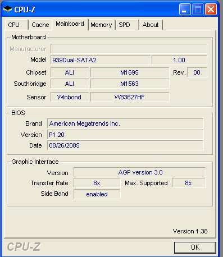Click the 939Dual-SATA2 model field
223x257 pixels.
(101, 60)
